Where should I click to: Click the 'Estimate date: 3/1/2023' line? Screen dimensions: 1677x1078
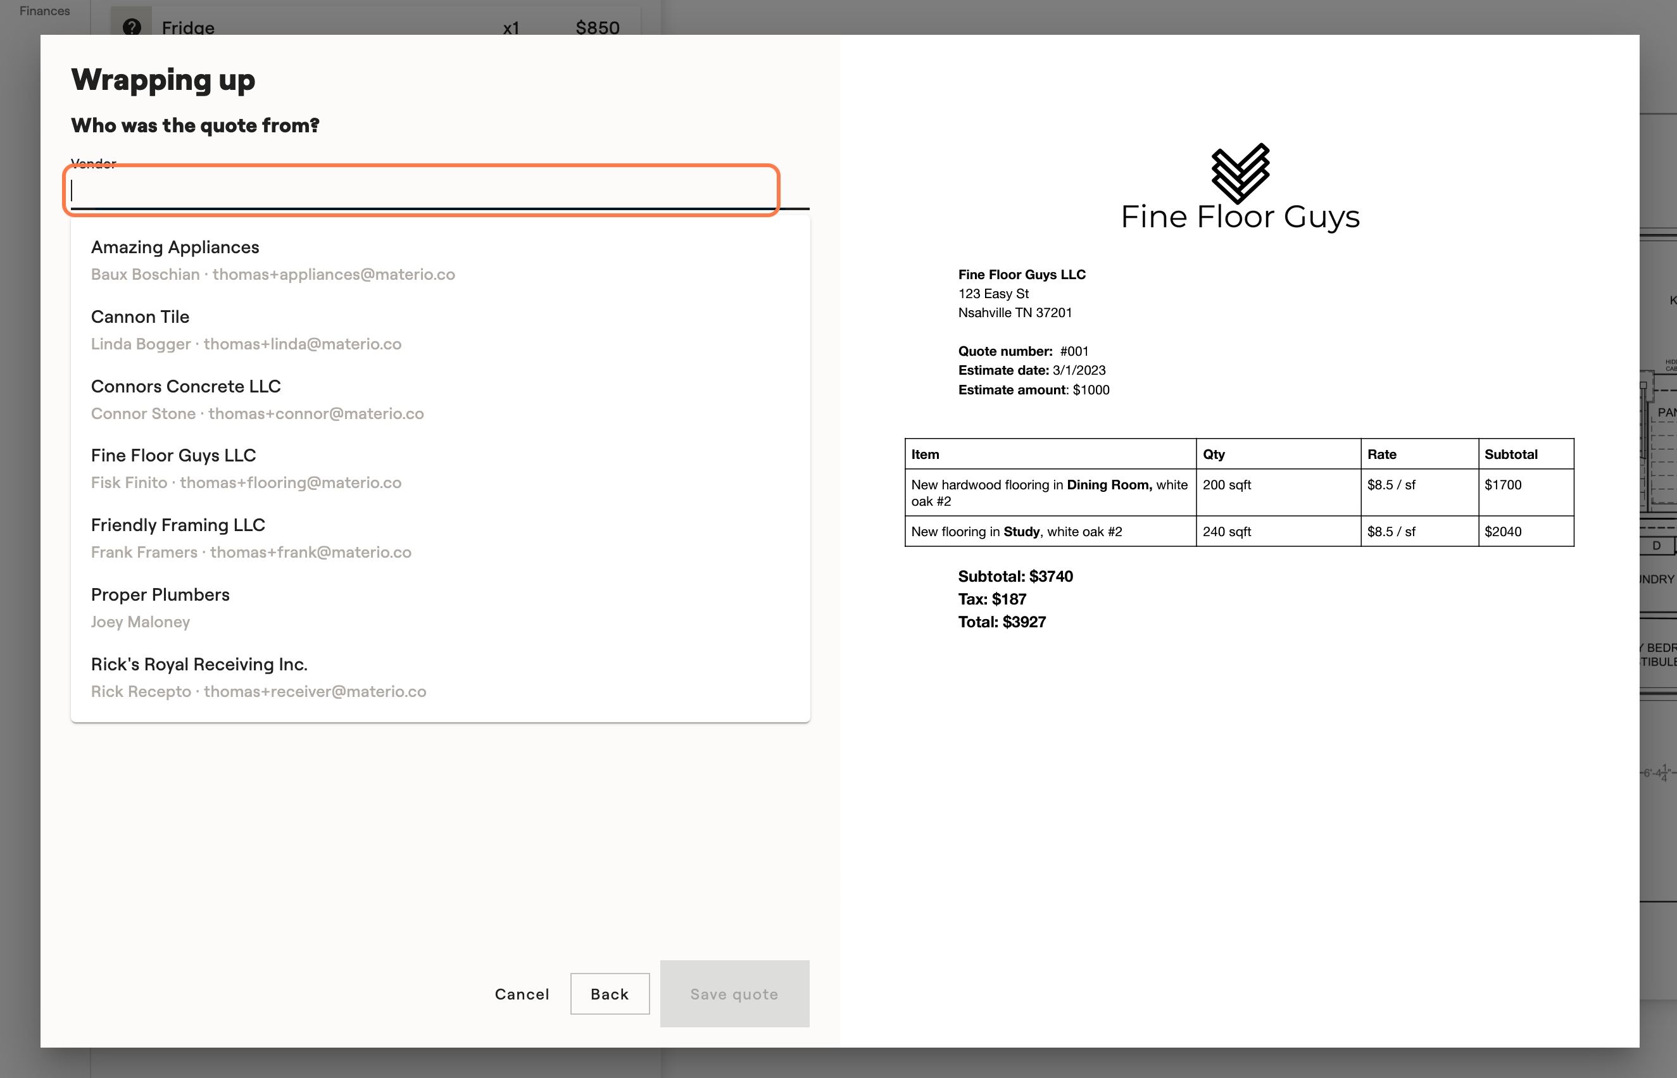[x=1032, y=370]
